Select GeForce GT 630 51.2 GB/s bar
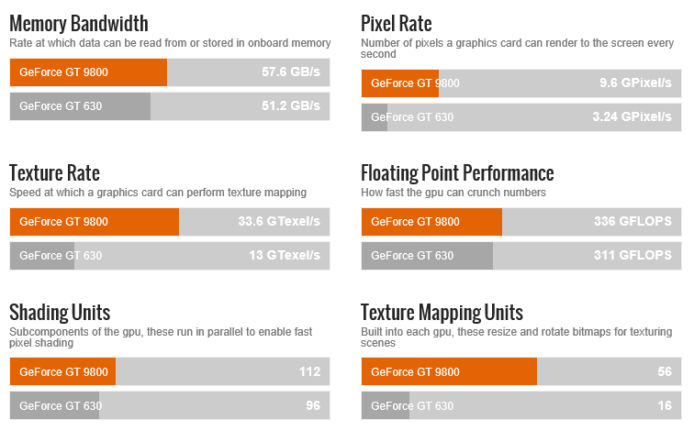 tap(170, 106)
